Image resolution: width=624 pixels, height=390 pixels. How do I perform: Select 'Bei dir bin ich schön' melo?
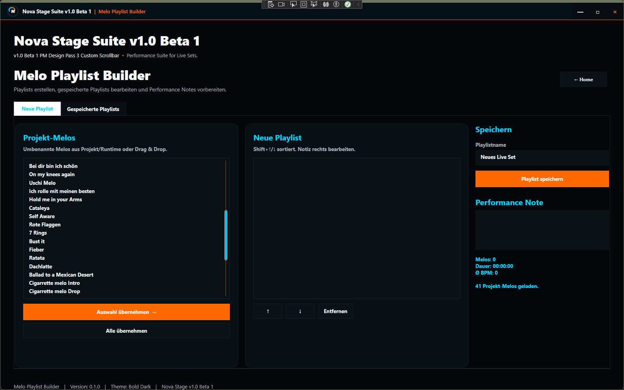tap(53, 166)
